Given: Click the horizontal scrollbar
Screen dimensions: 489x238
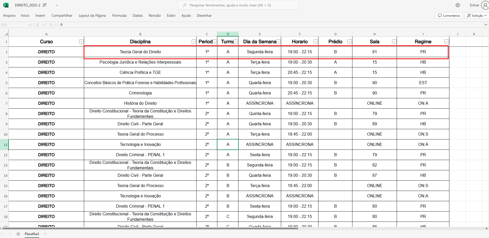Looking at the screenshot, I should pyautogui.click(x=150, y=228).
